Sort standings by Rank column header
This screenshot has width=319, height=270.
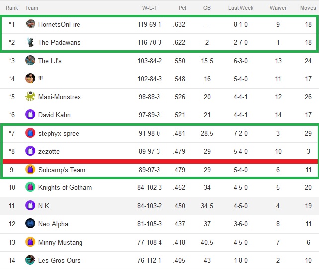[12, 8]
